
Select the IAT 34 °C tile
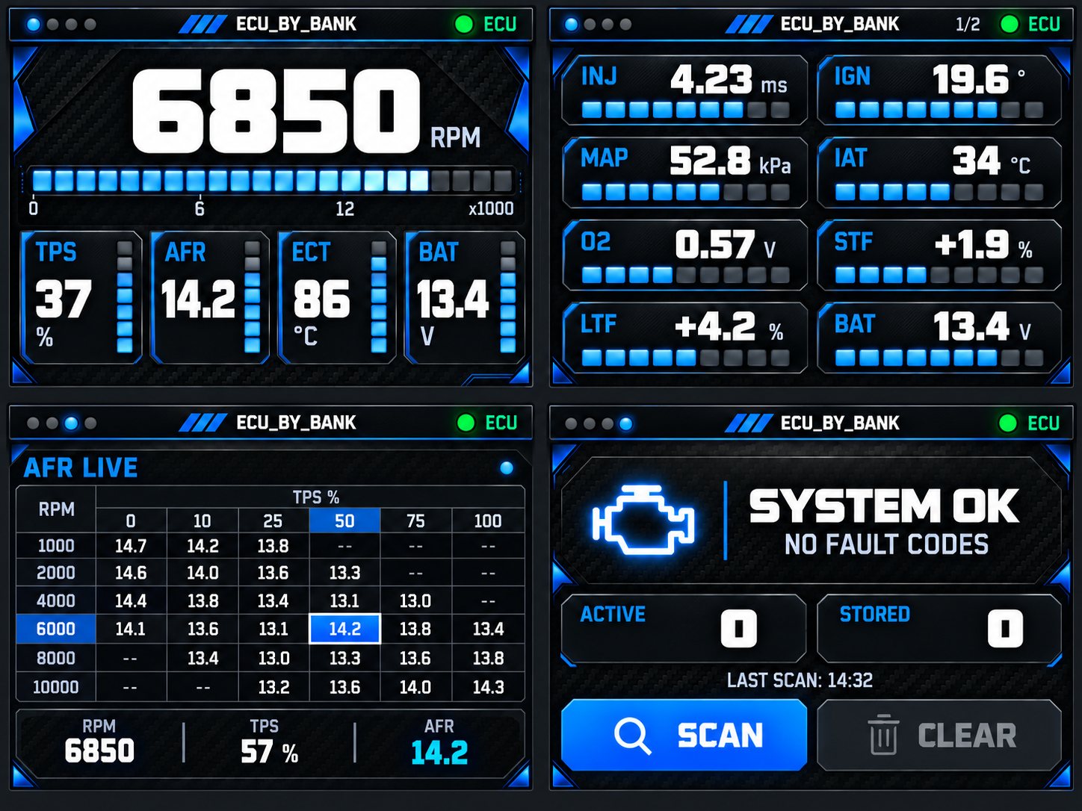point(939,172)
